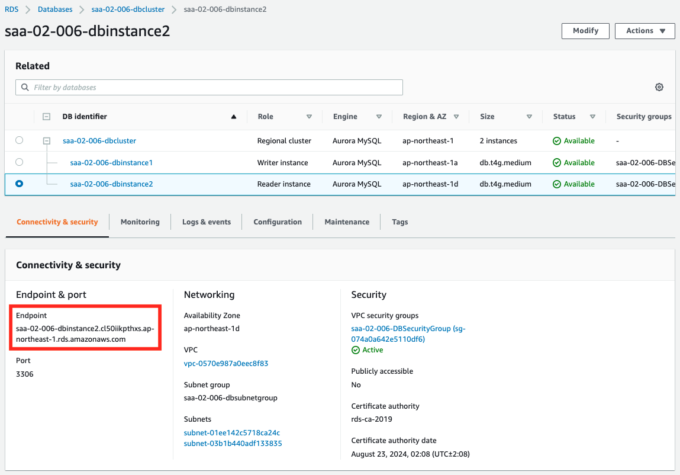Switch to the Monitoring tab
680x475 pixels.
click(140, 222)
